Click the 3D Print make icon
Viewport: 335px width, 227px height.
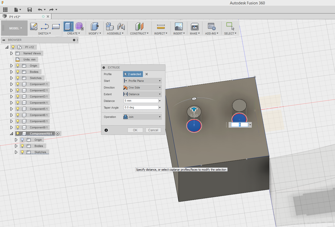point(195,26)
